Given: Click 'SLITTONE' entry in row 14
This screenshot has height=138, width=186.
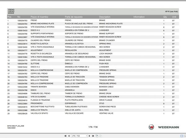Looking at the screenshot, I should tap(35, 64).
